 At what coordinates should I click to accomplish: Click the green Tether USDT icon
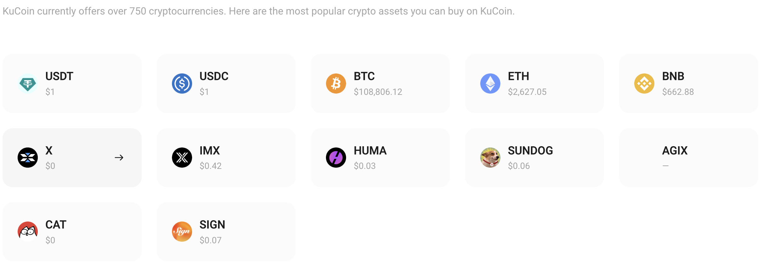click(x=28, y=84)
